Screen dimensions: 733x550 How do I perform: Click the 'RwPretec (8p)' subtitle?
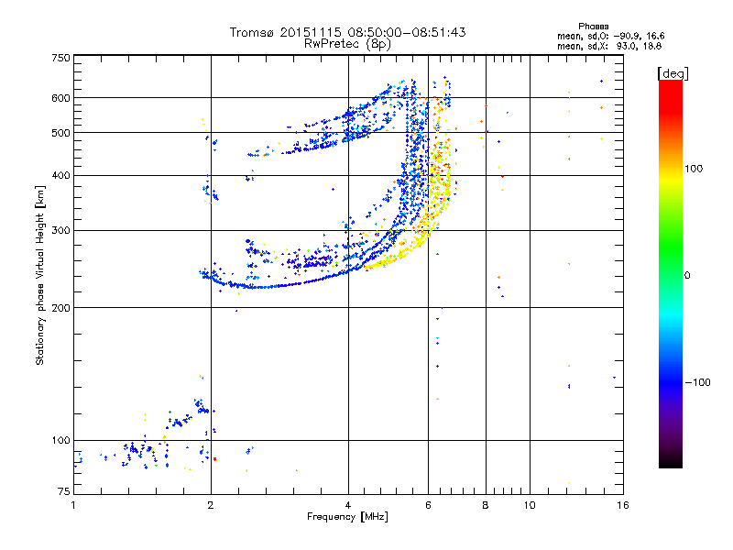tap(347, 44)
